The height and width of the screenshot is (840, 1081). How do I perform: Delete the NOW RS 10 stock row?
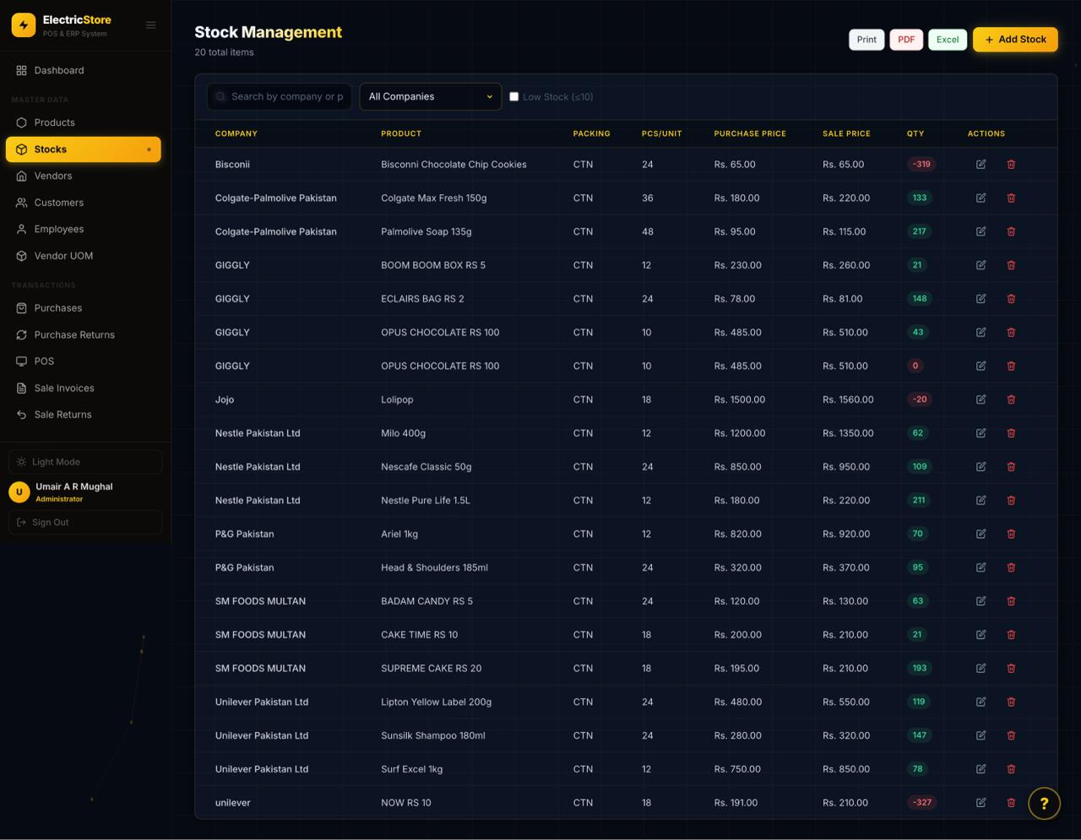1011,803
